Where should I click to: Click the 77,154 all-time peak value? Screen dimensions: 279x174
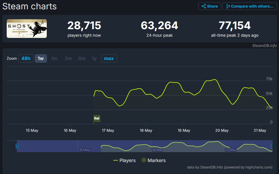point(235,25)
